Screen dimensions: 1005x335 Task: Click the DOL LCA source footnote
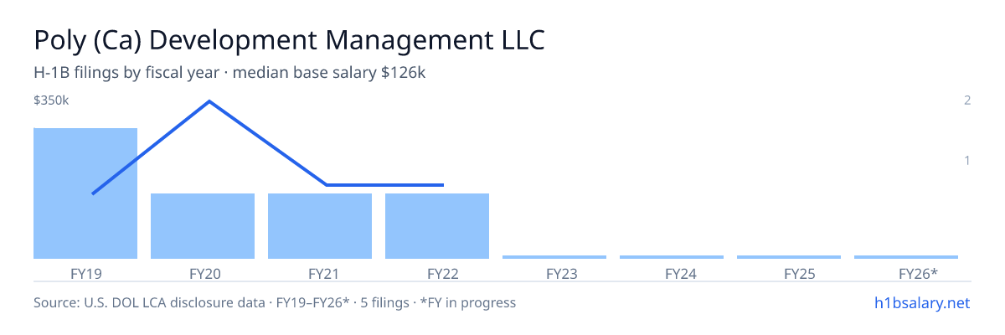coord(275,302)
